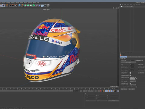Screen dimensions: 145x109
Task: Toggle the Use Animation checkbox
Action: pyautogui.click(x=130, y=72)
